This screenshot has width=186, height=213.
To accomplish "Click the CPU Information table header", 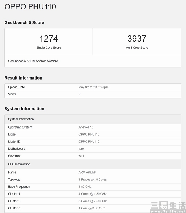I will tap(93, 164).
